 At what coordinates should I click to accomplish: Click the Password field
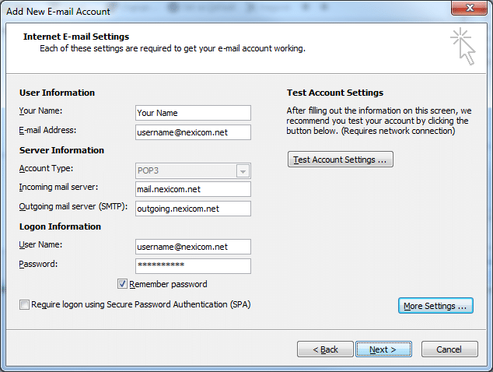[193, 266]
